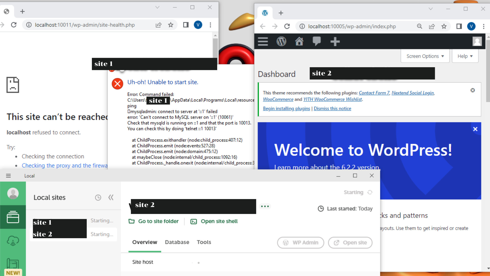490x276 pixels.
Task: Reload the localhost:10005 dashboard page
Action: tap(287, 26)
